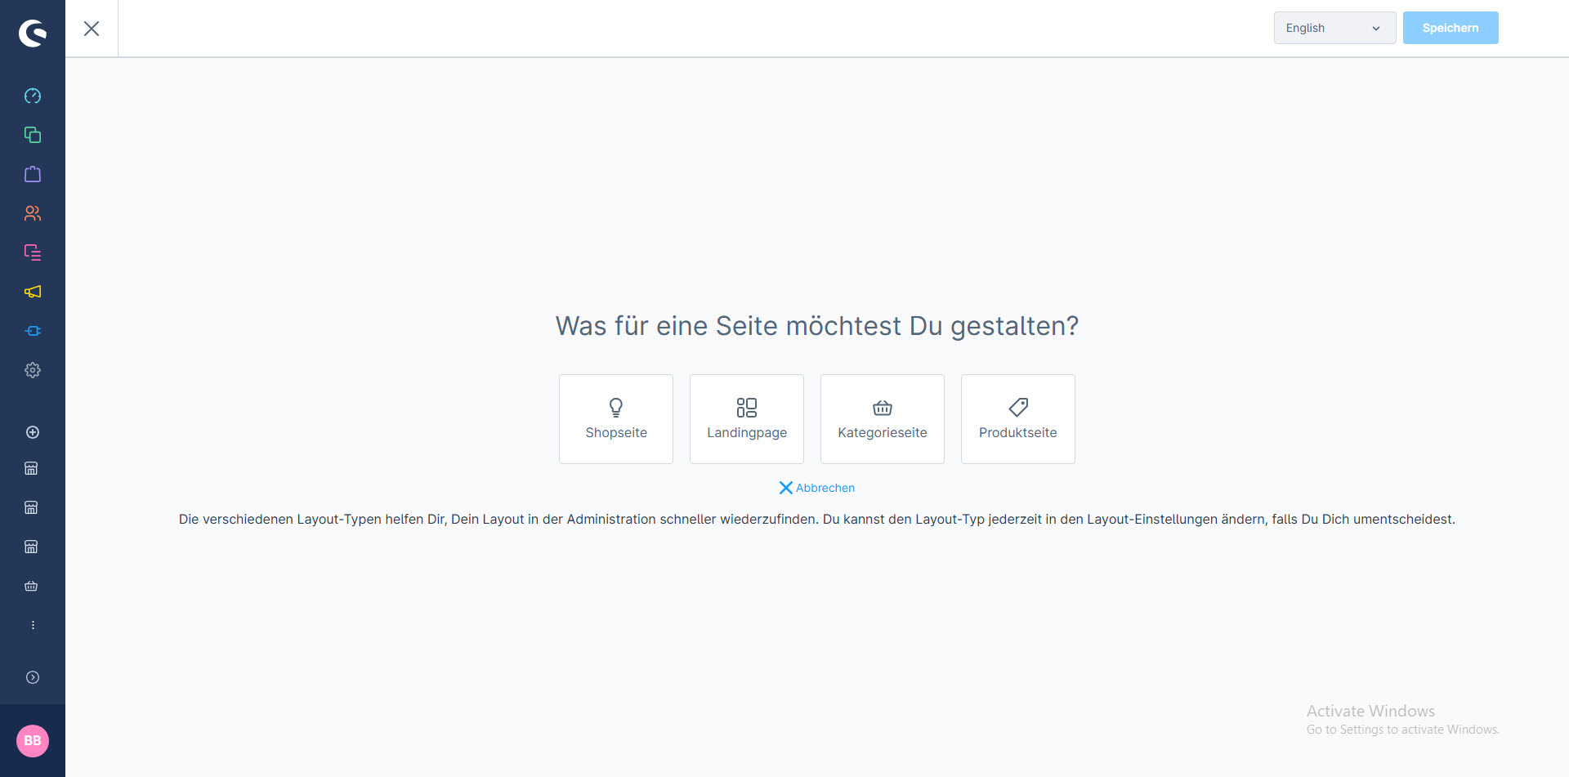Click the Abbrechen link
The width and height of the screenshot is (1569, 777).
817,488
